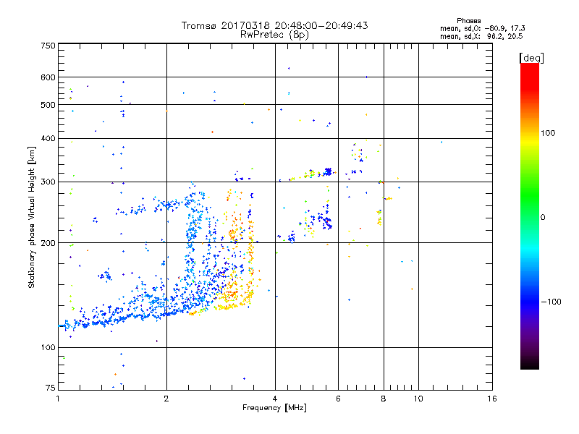Click the black bottom of the phase colorbar
579x434 pixels.
[530, 365]
